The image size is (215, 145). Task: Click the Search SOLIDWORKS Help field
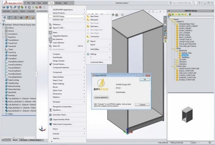pos(182,3)
